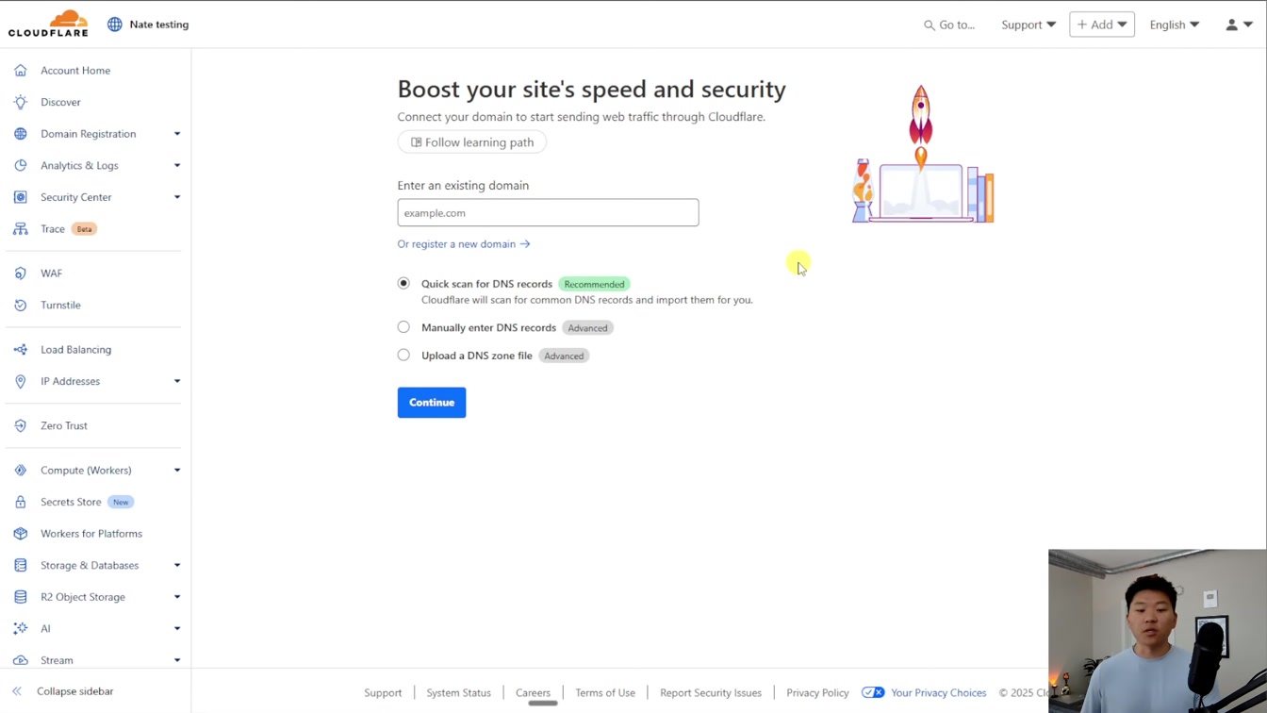Click the Analytics & Logs chart icon
Viewport: 1267px width, 713px height.
[x=20, y=165]
